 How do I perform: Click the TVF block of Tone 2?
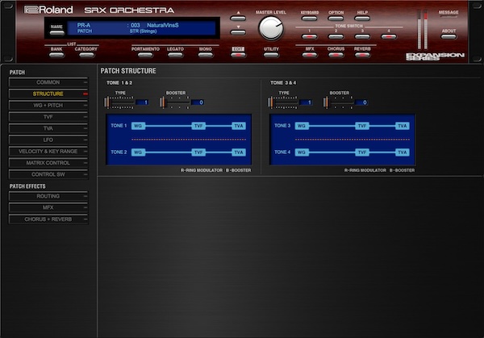point(198,152)
